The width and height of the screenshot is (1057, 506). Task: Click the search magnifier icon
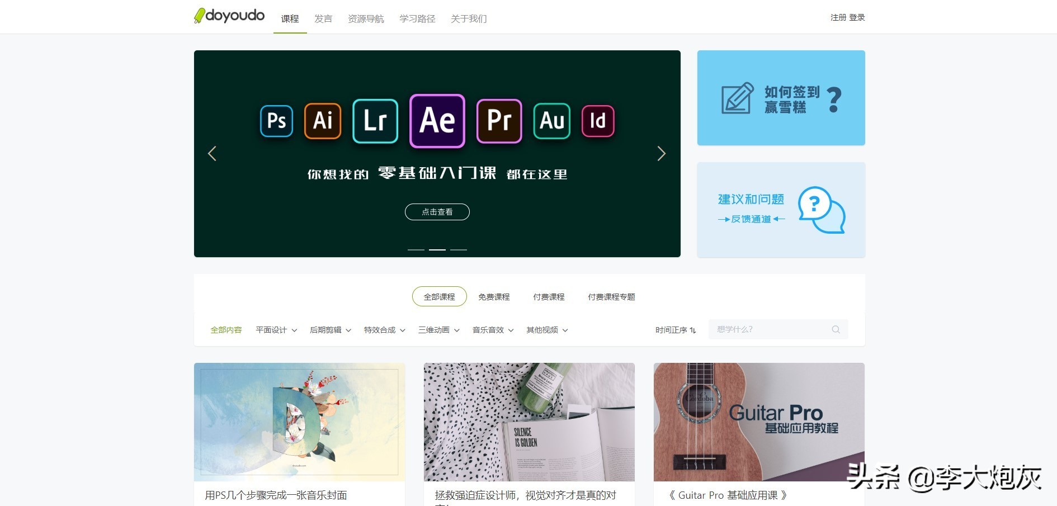click(x=836, y=329)
